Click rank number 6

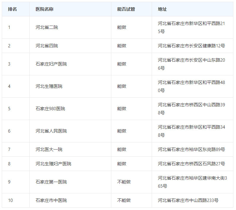coord(9,131)
